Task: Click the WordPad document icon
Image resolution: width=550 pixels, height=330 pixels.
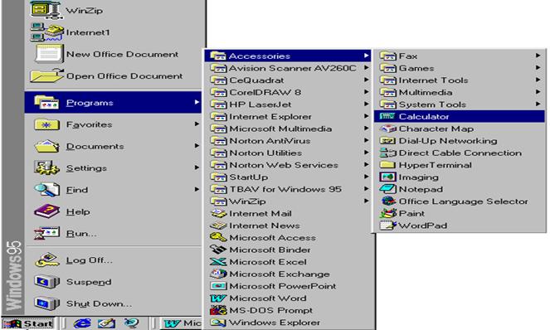Action: (387, 226)
